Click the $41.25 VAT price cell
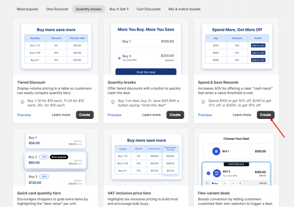Image resolution: width=294 pixels, height=207 pixels. click(170, 170)
